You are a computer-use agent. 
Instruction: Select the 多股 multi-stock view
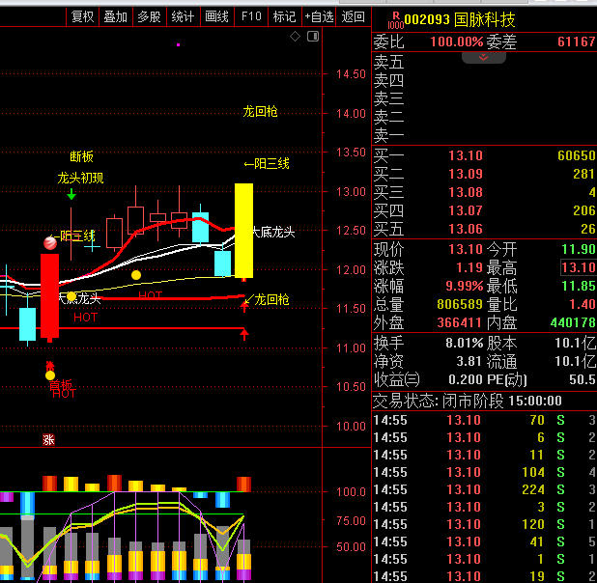pyautogui.click(x=149, y=16)
